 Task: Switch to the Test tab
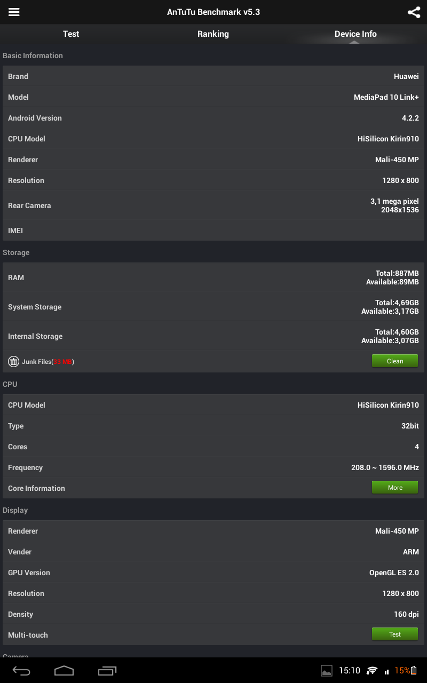coord(71,34)
